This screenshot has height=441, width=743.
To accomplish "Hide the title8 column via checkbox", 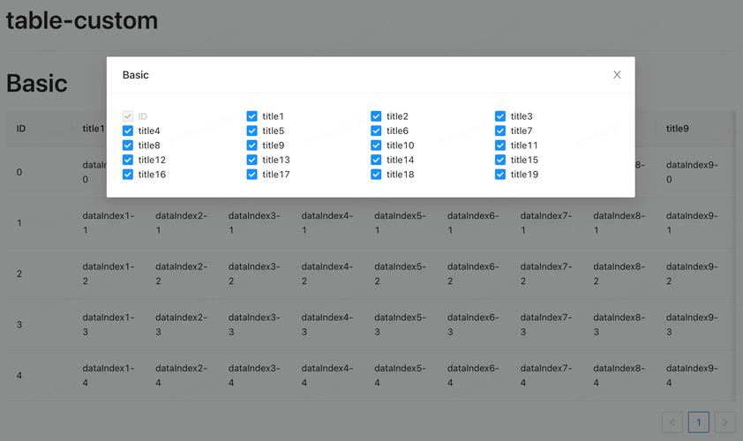I will pyautogui.click(x=128, y=146).
